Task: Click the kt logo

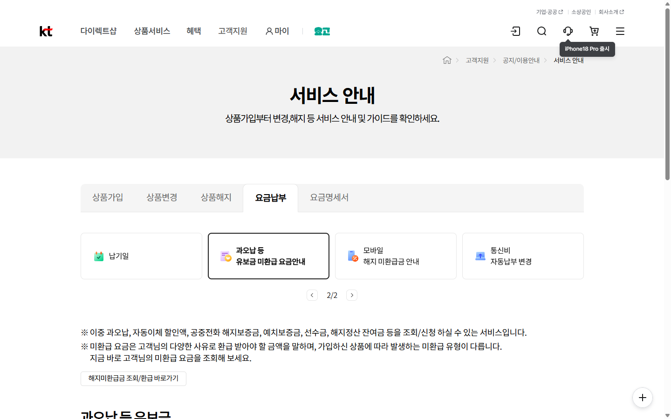Action: click(46, 31)
